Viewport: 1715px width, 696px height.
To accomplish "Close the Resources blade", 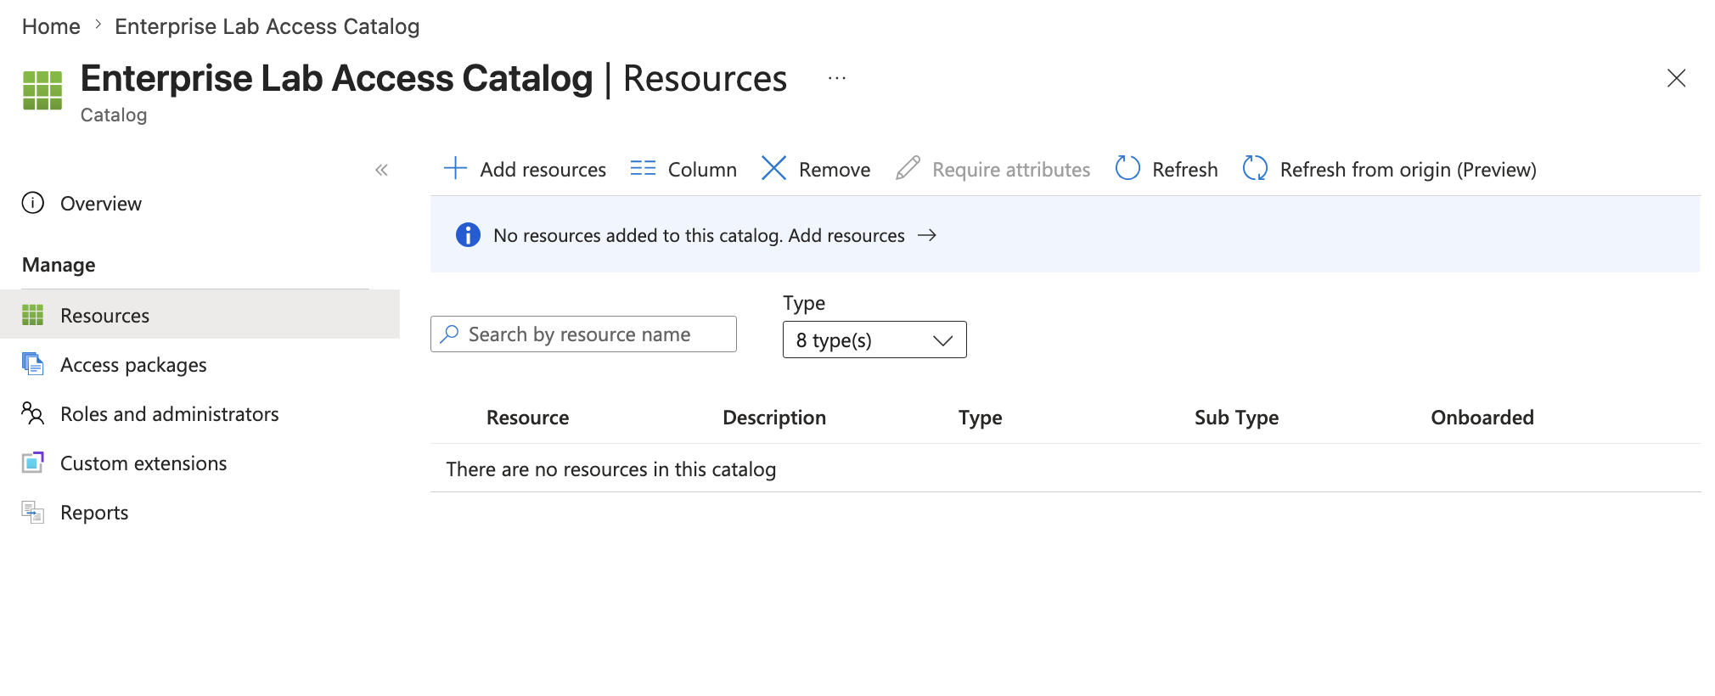I will [x=1676, y=78].
